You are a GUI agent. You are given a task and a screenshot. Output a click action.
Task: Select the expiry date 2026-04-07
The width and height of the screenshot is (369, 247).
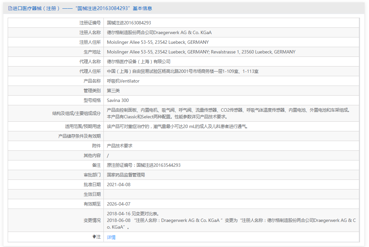click(119, 204)
